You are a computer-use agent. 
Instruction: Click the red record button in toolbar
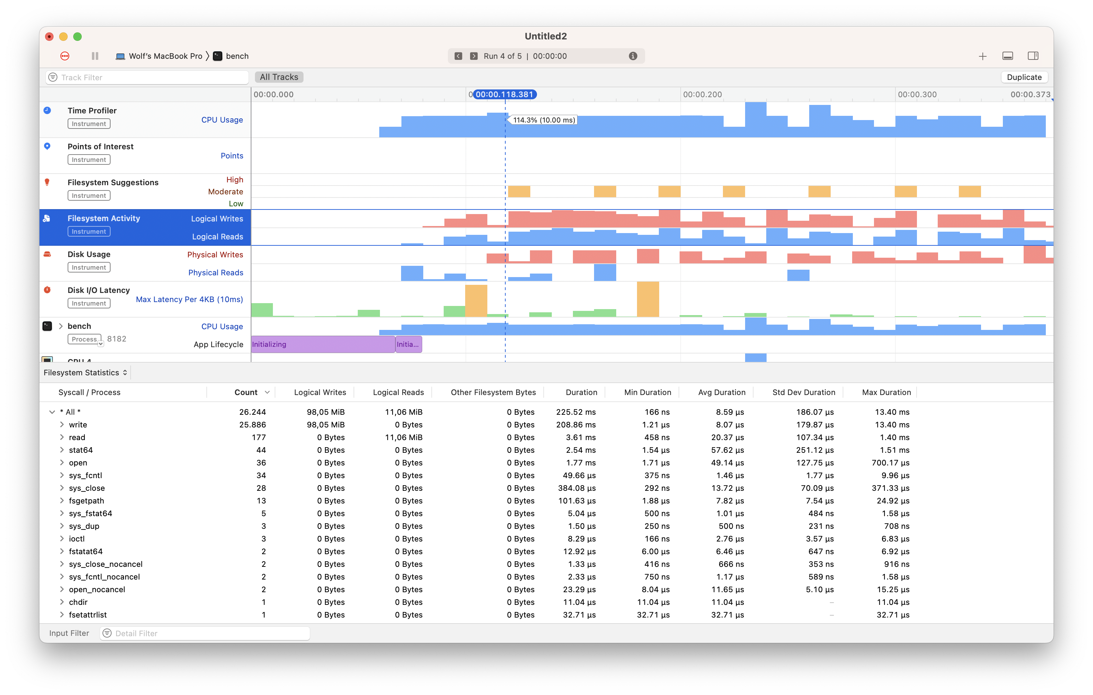click(64, 55)
